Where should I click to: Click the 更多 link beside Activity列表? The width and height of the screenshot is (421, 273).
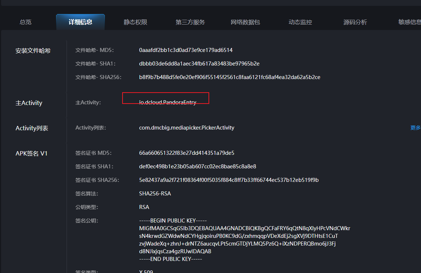click(x=415, y=128)
